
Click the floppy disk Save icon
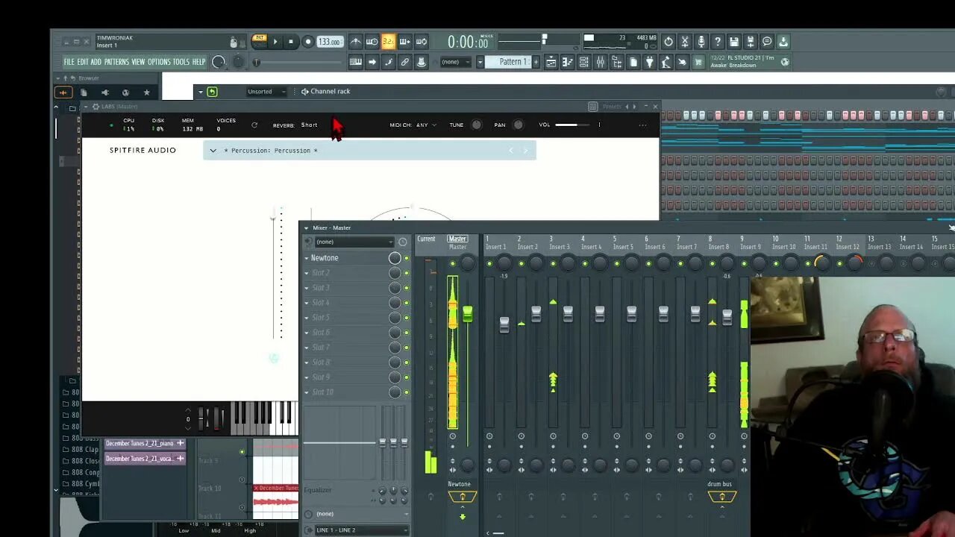[734, 42]
